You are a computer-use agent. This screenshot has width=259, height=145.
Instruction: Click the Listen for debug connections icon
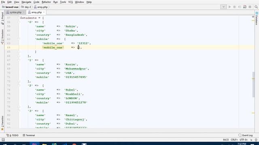point(245,7)
